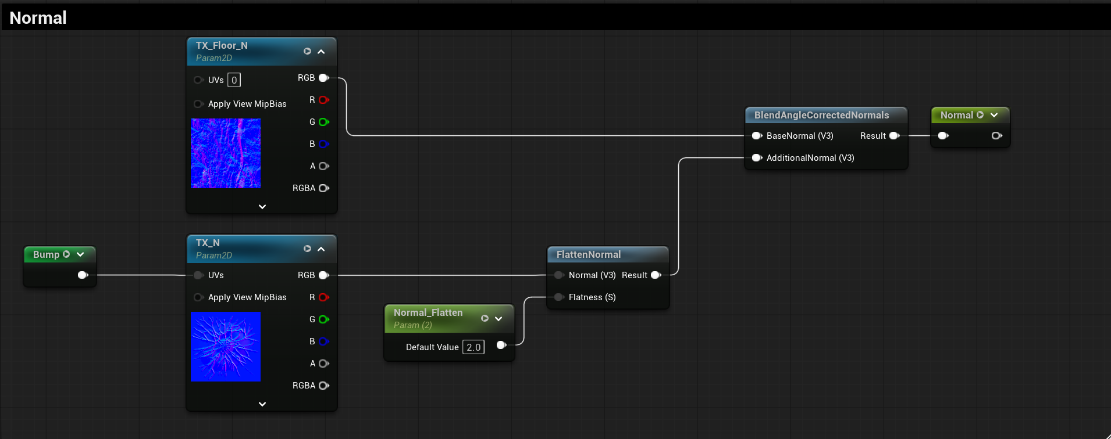Collapse the TX_Floor_N node with the header chevron
Image resolution: width=1111 pixels, height=439 pixels.
[321, 52]
